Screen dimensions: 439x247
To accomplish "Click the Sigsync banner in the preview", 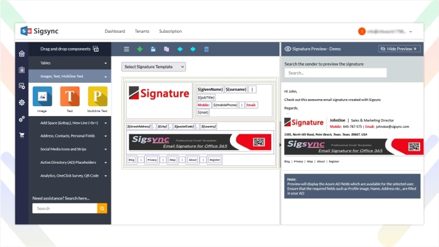I will tap(354, 147).
